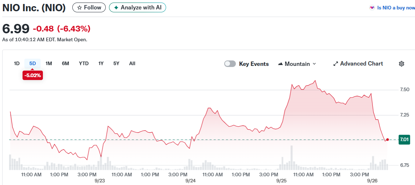Click the 9/25 date label on axis
415x185 pixels.
(282, 181)
